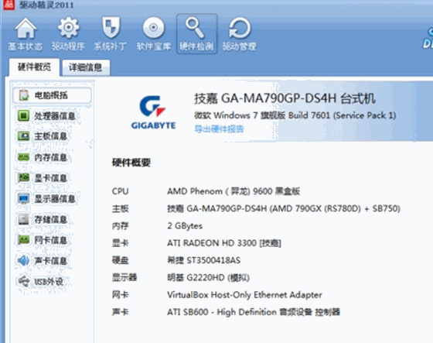
Task: Click the 显示器信息 monitor icon
Action: point(23,198)
